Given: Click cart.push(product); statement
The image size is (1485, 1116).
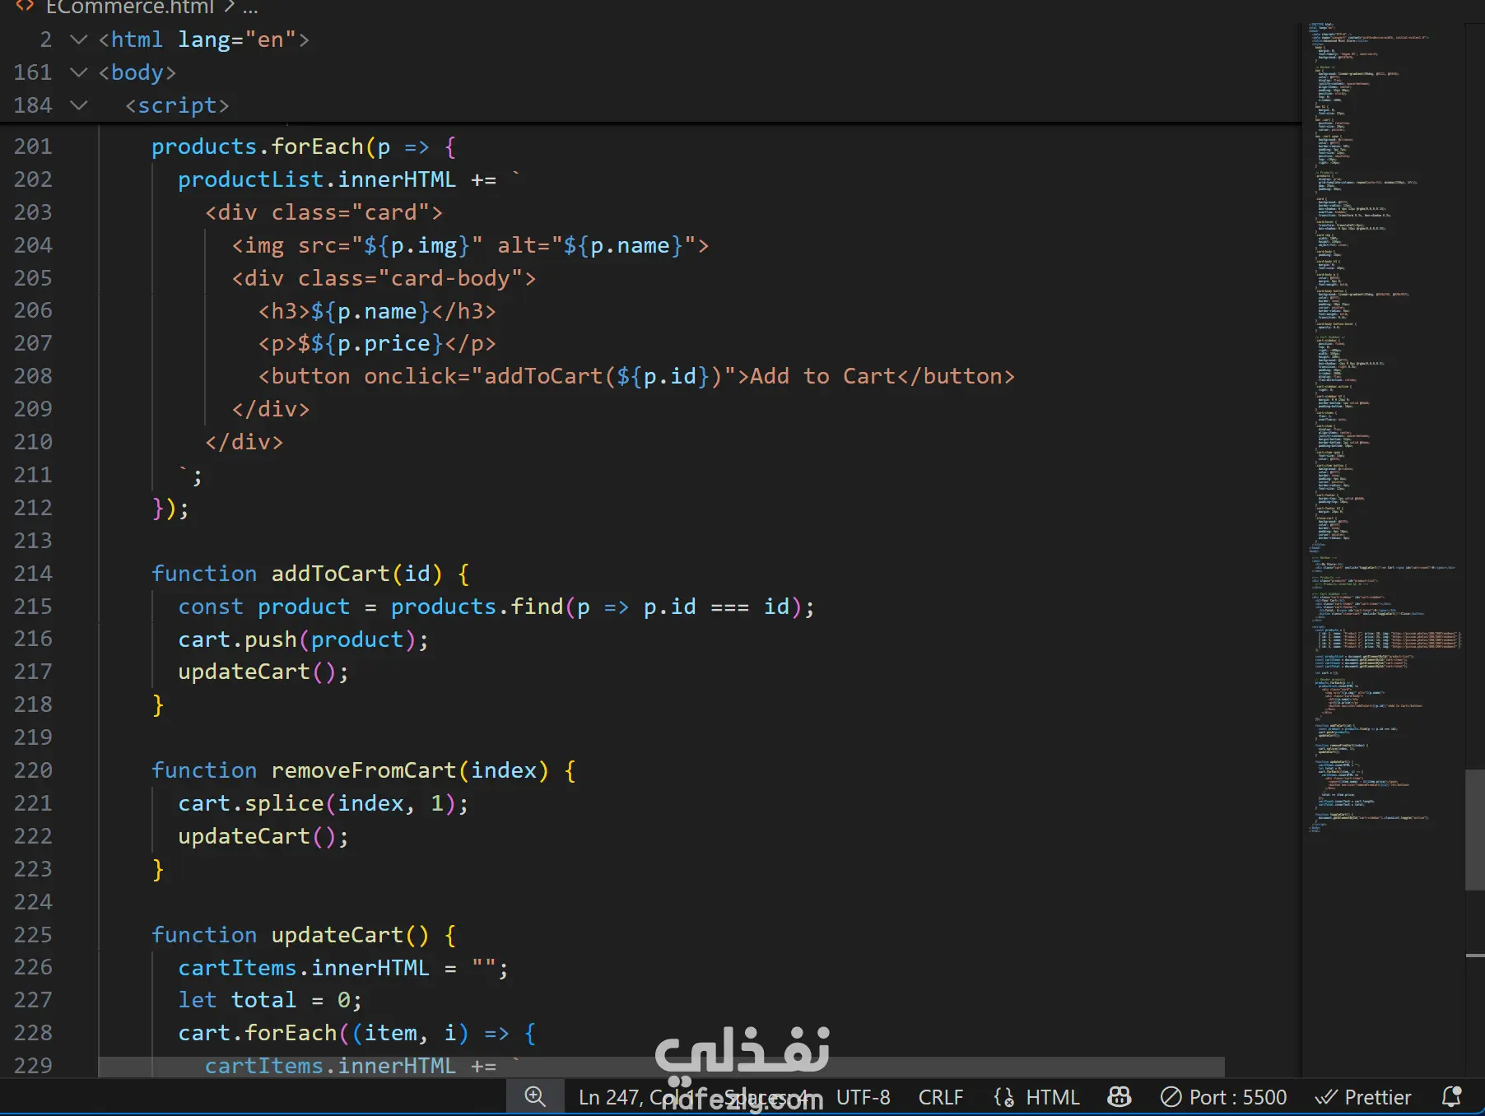Looking at the screenshot, I should coord(304,639).
